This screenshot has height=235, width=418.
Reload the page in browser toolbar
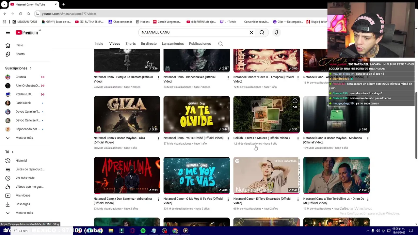[20, 14]
